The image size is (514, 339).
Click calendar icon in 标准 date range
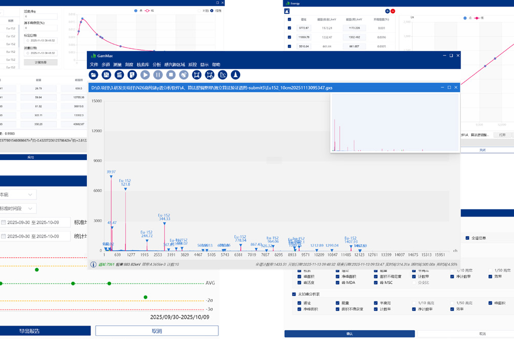coord(3,222)
